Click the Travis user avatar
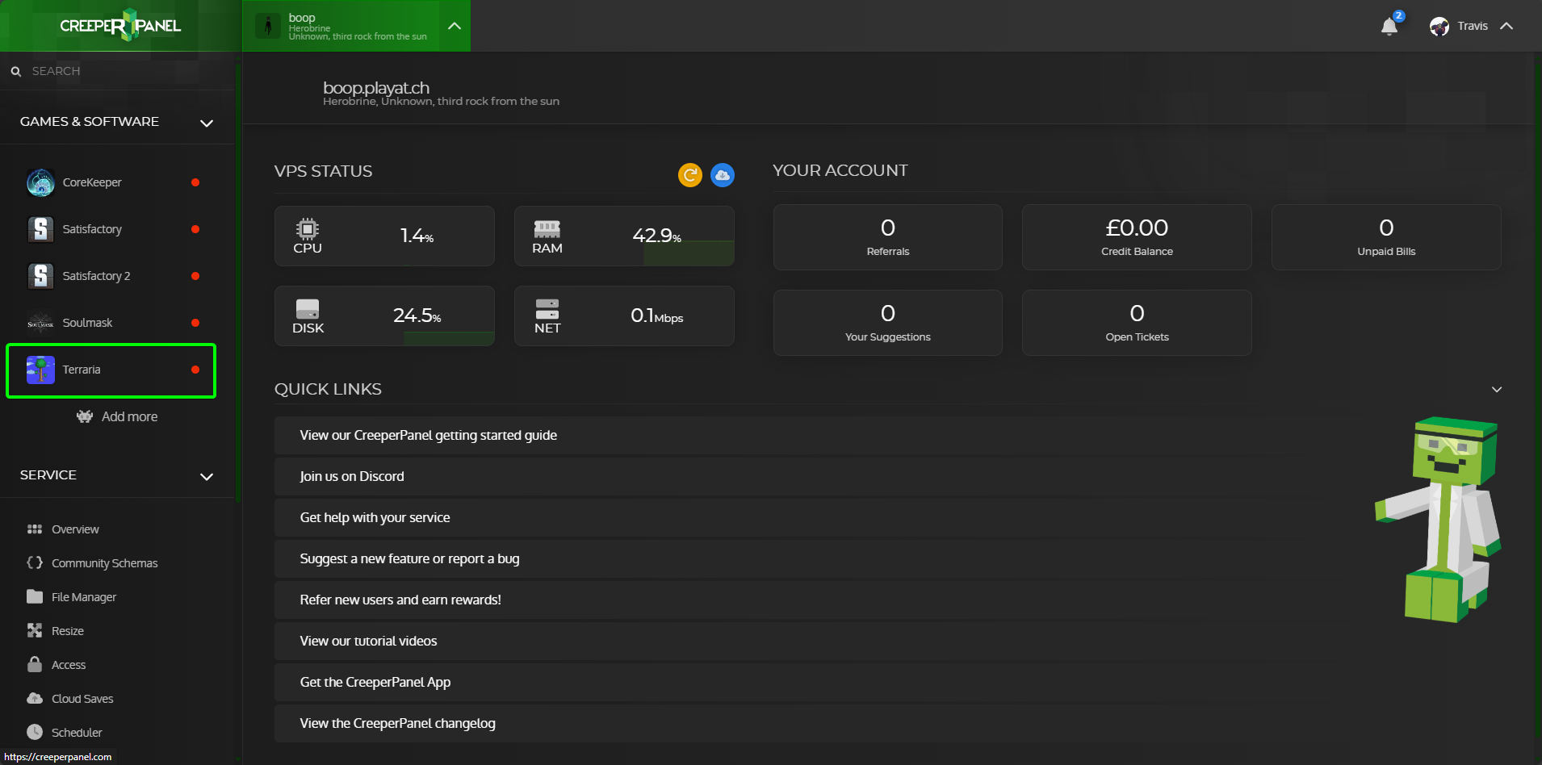 point(1439,27)
